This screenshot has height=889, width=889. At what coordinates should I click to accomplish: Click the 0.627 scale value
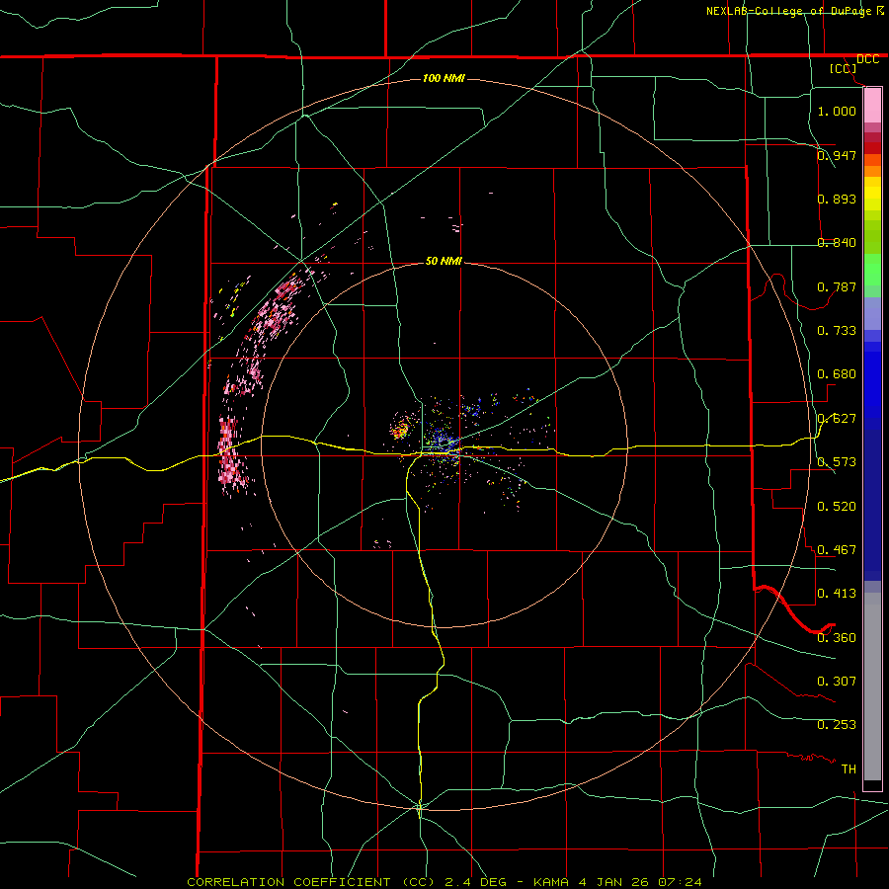[x=837, y=419]
